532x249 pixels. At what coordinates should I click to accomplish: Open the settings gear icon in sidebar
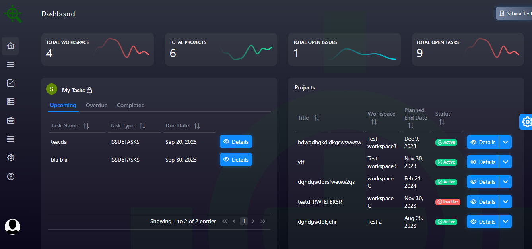[11, 158]
